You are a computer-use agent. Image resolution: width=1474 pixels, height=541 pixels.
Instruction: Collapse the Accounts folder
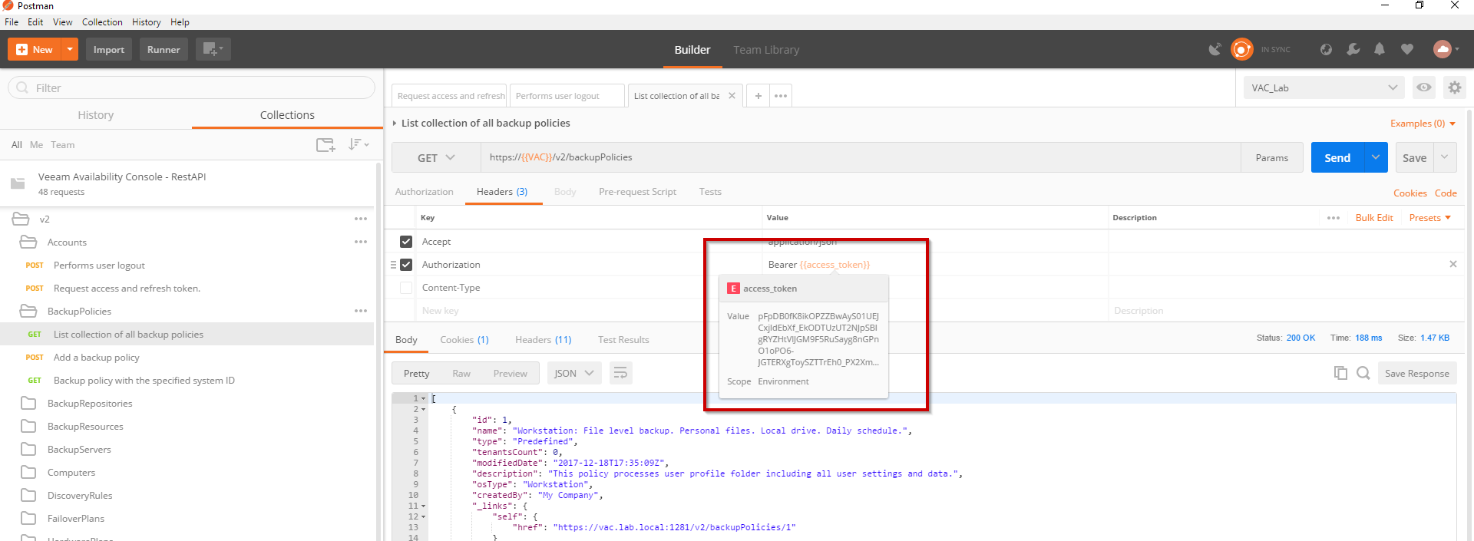coord(28,242)
